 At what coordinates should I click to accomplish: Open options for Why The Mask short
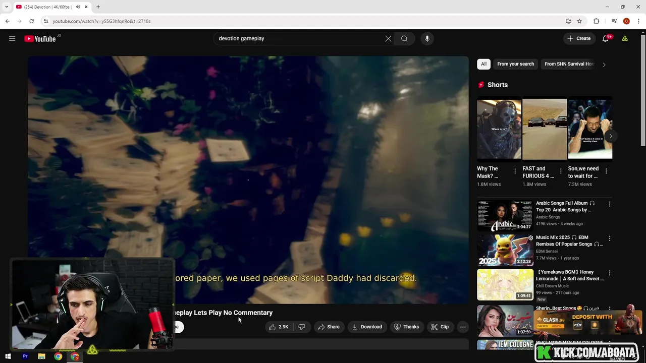515,171
